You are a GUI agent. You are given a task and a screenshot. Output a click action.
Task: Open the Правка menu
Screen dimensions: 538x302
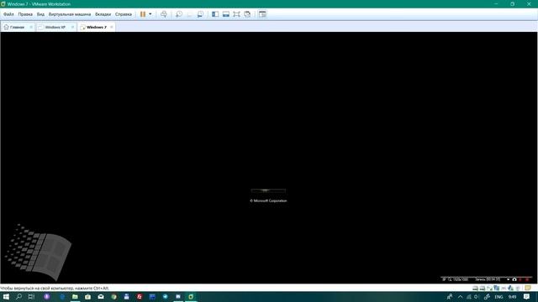25,14
